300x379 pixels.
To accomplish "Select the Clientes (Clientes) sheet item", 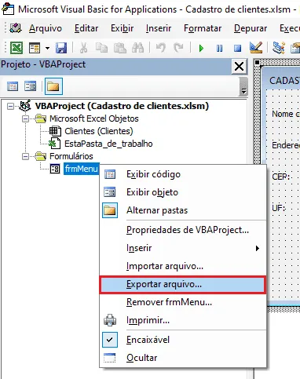I will (99, 131).
